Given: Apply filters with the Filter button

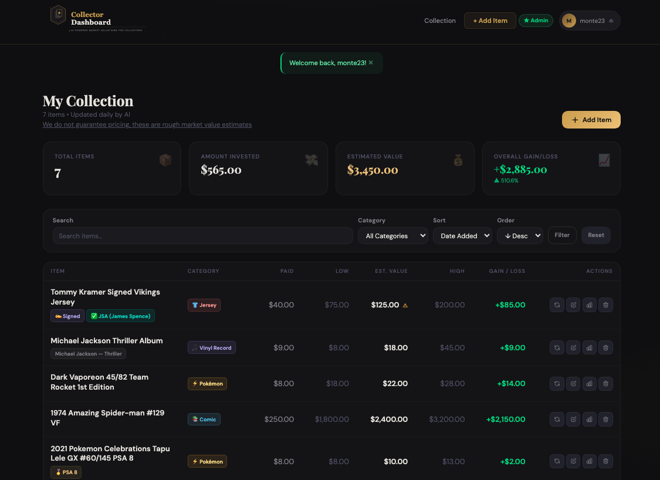Looking at the screenshot, I should pyautogui.click(x=562, y=235).
